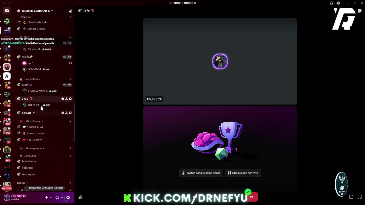
Task: Toggle microphone mute in user panel
Action: coord(46,198)
